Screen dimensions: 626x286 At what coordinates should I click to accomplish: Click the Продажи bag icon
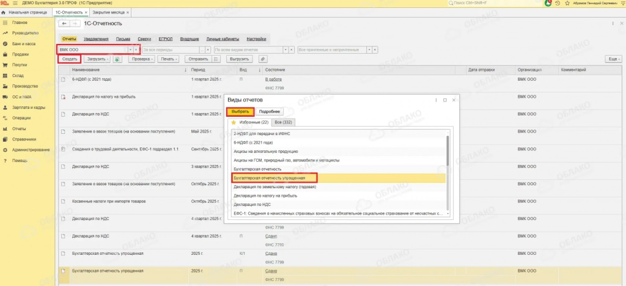[x=5, y=54]
